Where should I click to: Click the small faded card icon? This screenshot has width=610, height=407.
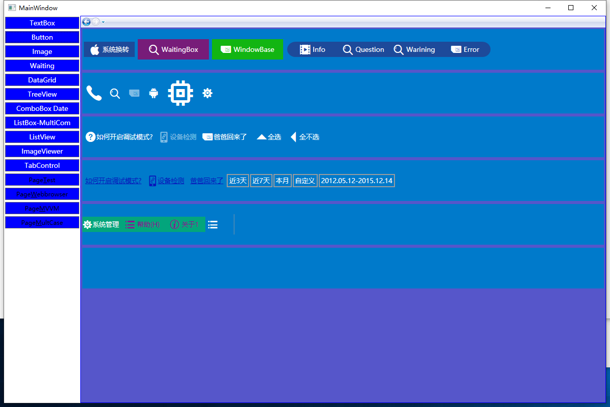tap(134, 93)
